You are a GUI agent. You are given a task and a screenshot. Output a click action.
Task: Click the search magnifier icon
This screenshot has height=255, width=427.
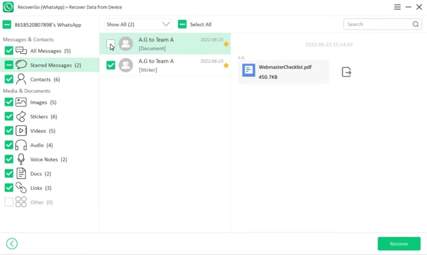pos(415,24)
